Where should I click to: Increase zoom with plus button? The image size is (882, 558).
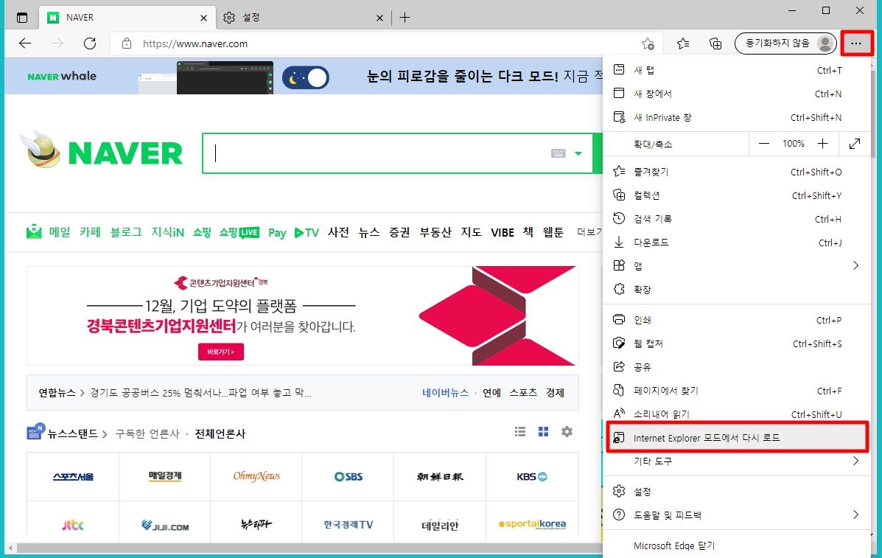tap(822, 144)
